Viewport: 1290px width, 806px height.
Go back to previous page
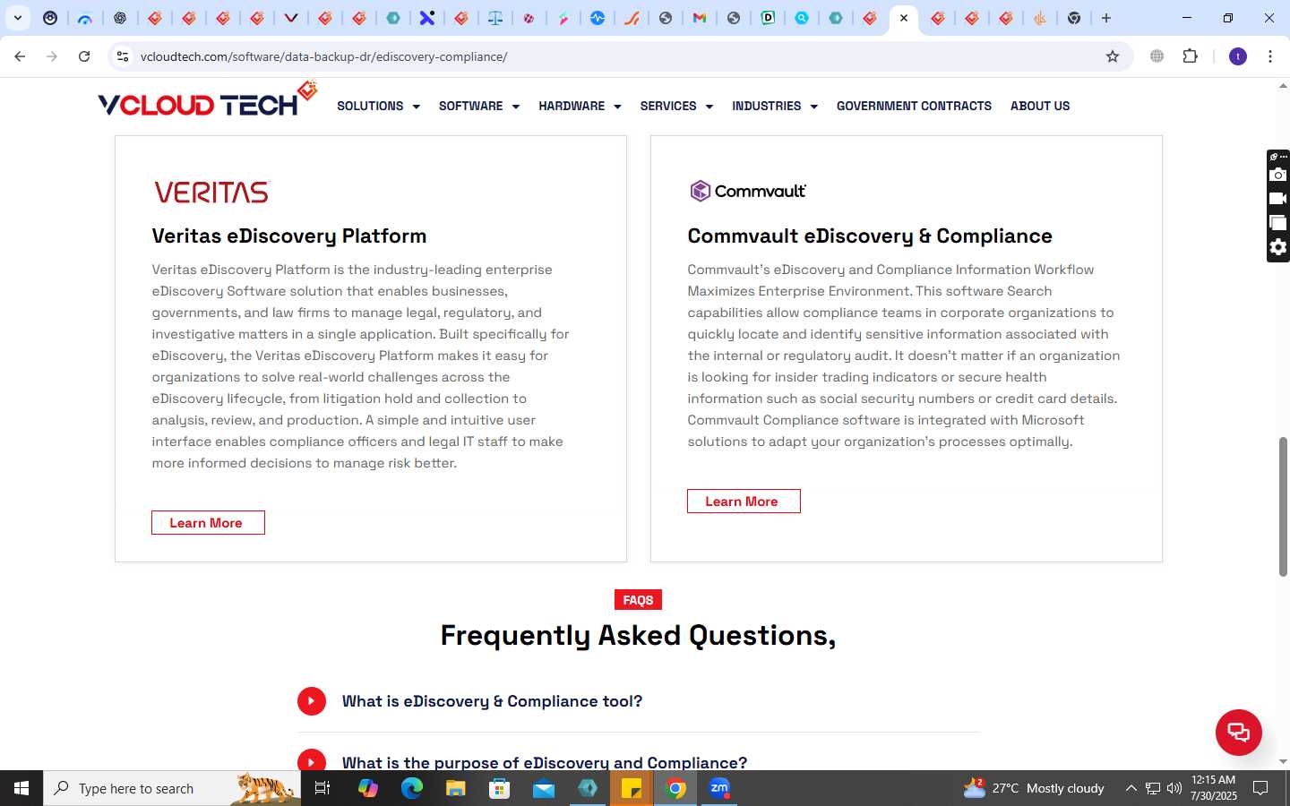(x=20, y=56)
